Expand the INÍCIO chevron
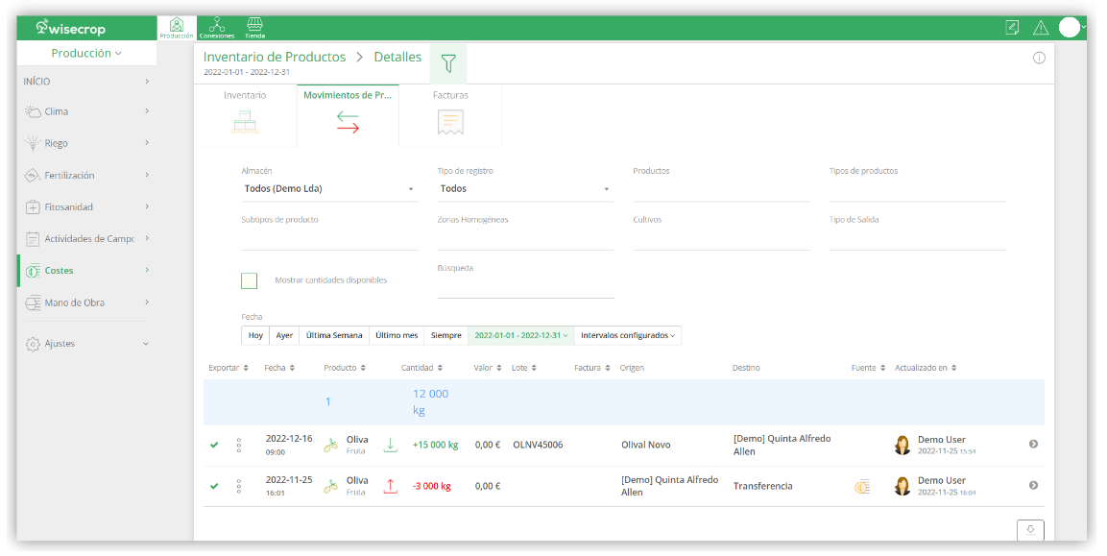1107x556 pixels. (147, 82)
